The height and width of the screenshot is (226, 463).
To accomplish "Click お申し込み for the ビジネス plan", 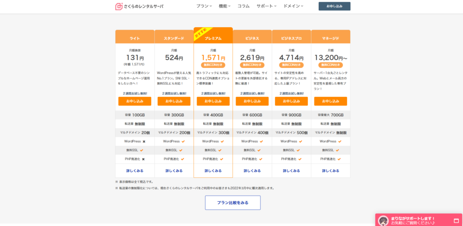I will pos(252,101).
